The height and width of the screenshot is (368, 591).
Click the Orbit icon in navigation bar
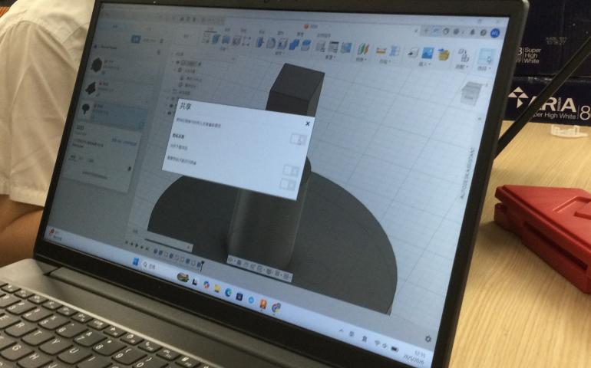[x=230, y=260]
